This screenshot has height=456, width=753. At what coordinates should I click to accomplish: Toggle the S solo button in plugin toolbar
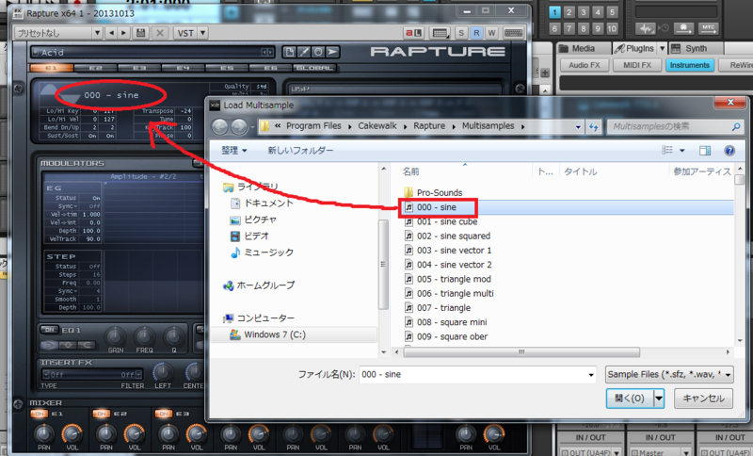point(461,33)
